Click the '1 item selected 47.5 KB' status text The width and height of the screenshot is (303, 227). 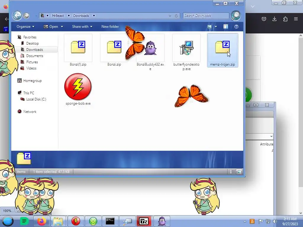[x=51, y=172]
